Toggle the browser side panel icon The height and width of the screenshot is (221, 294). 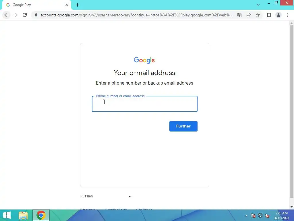tap(269, 15)
